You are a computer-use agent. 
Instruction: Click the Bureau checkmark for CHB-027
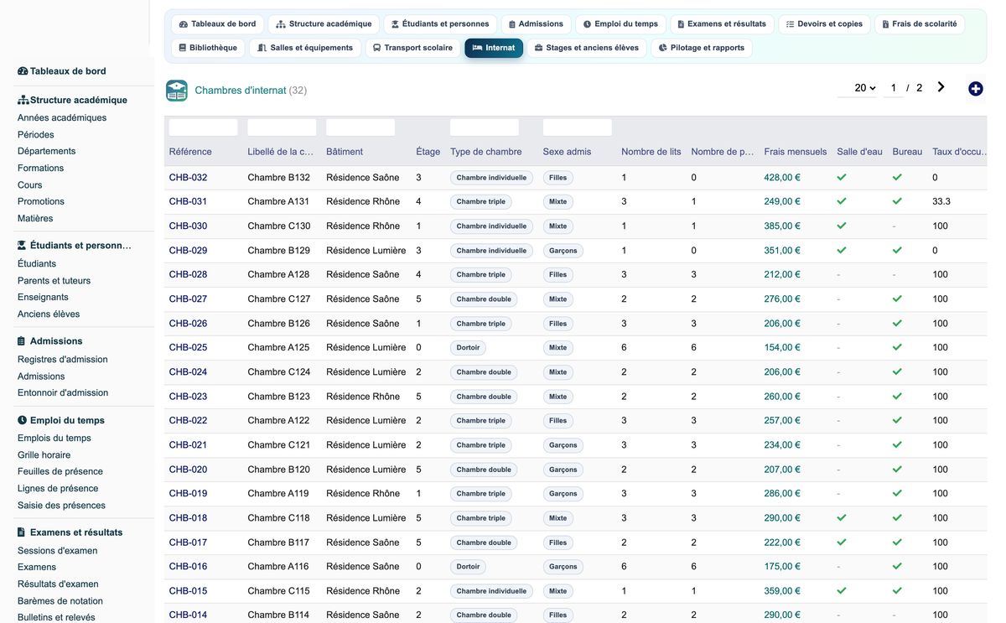(897, 299)
